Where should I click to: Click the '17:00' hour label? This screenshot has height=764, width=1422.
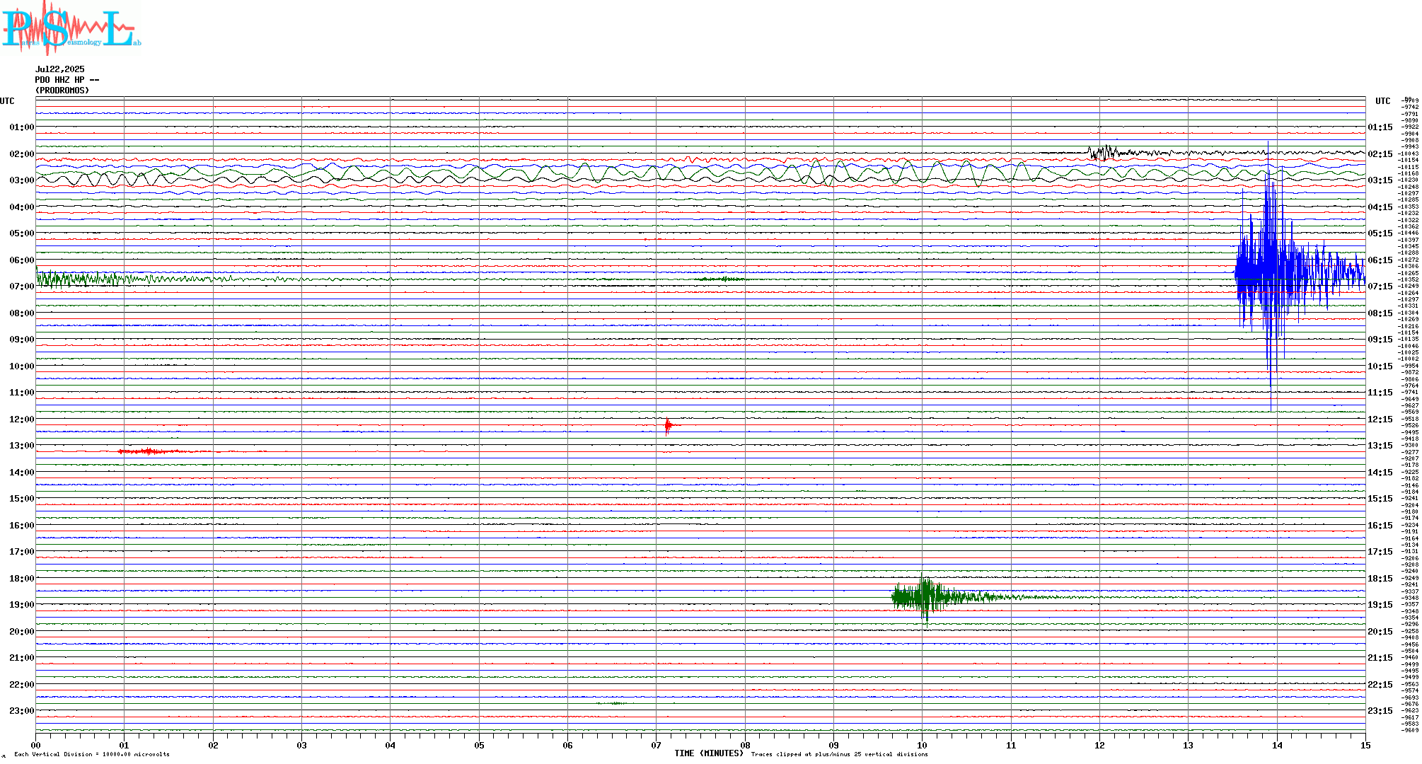click(22, 552)
